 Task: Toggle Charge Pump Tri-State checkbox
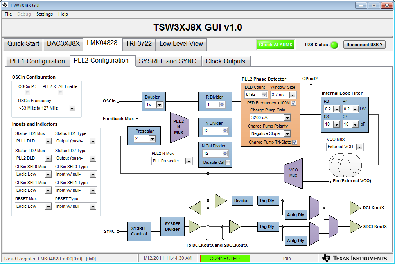click(294, 142)
